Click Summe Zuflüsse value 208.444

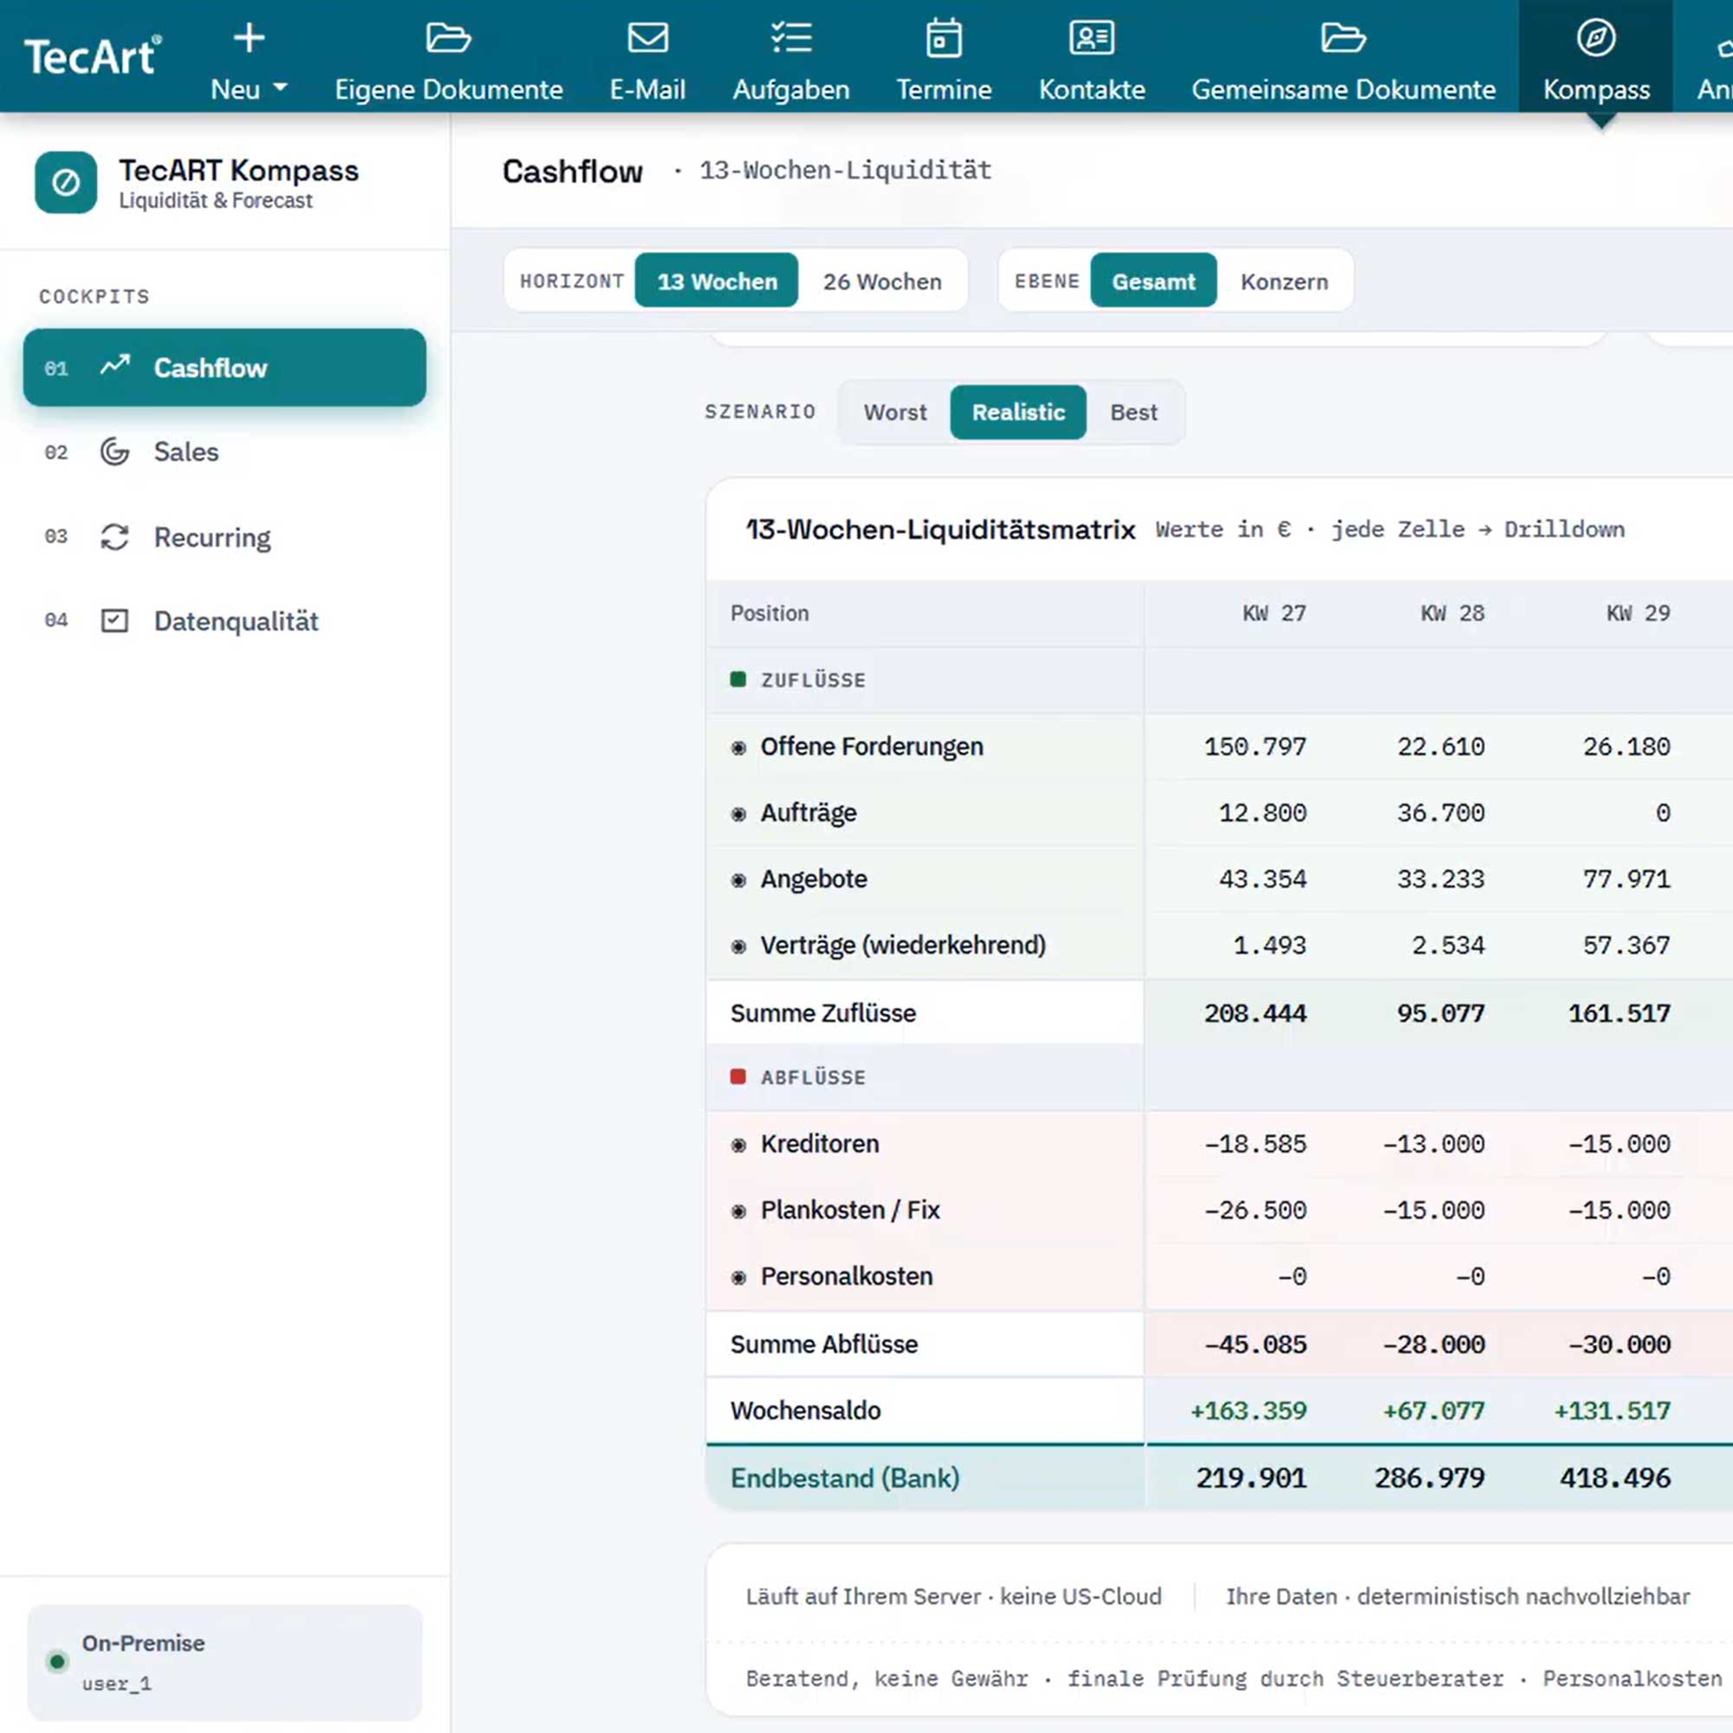pyautogui.click(x=1255, y=1014)
